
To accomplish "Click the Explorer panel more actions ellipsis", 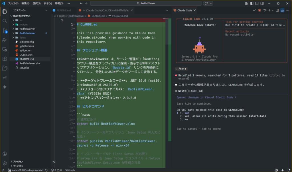I will click(46, 10).
